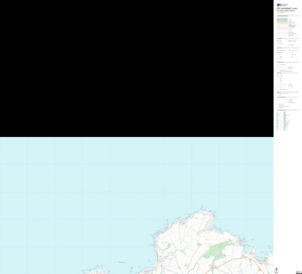Screen dimensions: 302x274
Task: Click the emblem icon below the legend panel
Action: click(x=276, y=269)
